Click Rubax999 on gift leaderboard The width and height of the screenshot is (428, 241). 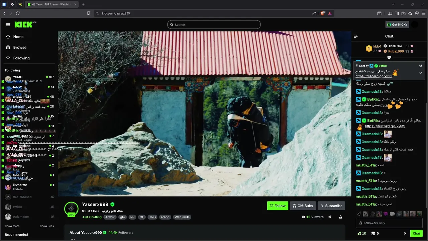click(396, 51)
